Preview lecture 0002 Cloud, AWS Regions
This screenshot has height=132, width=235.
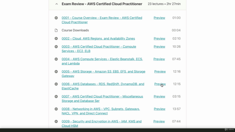coord(159,38)
